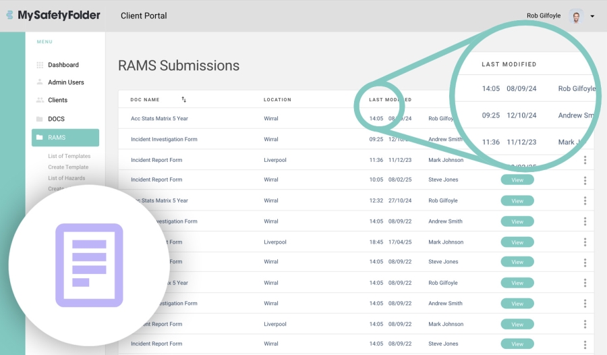Open the user account dropdown arrow
This screenshot has height=355, width=607.
coord(592,16)
